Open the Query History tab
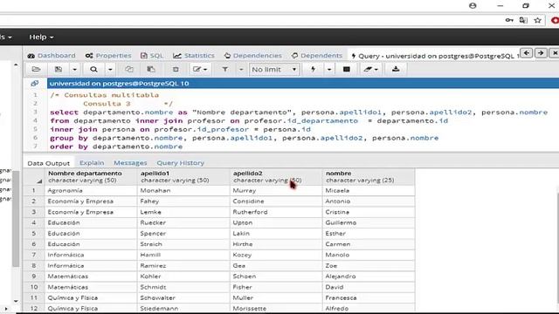 pyautogui.click(x=181, y=163)
